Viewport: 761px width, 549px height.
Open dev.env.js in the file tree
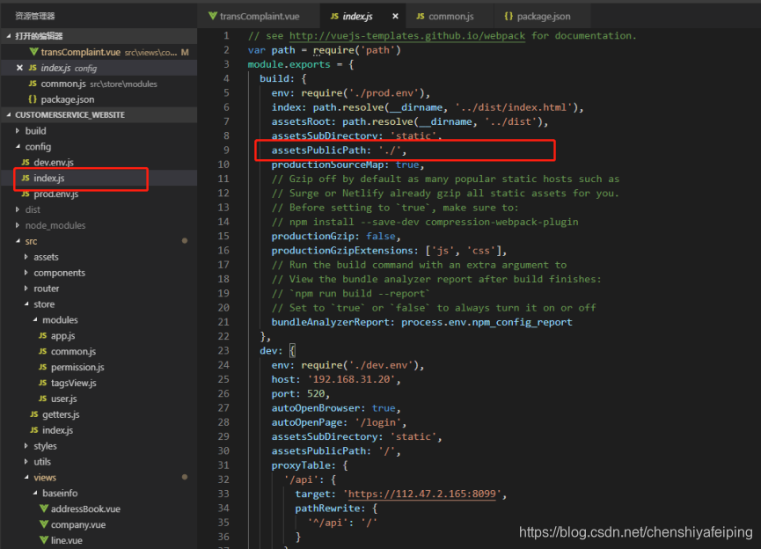click(x=54, y=162)
